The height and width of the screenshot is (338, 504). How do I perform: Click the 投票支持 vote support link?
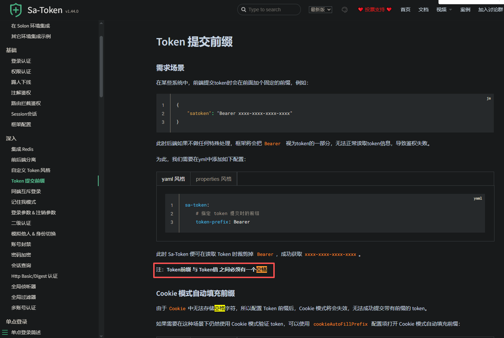[x=375, y=10]
